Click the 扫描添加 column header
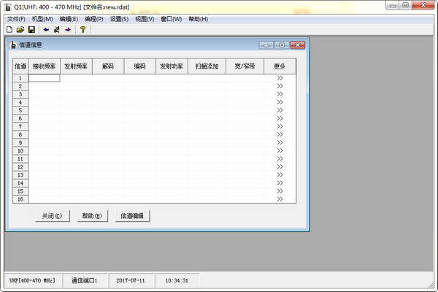The image size is (438, 292). click(x=207, y=66)
